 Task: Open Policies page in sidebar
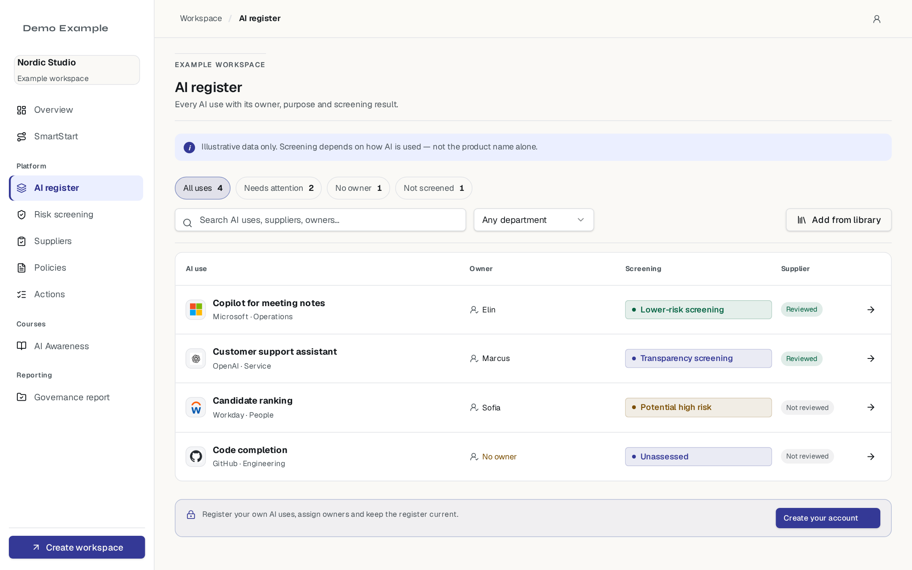point(76,268)
